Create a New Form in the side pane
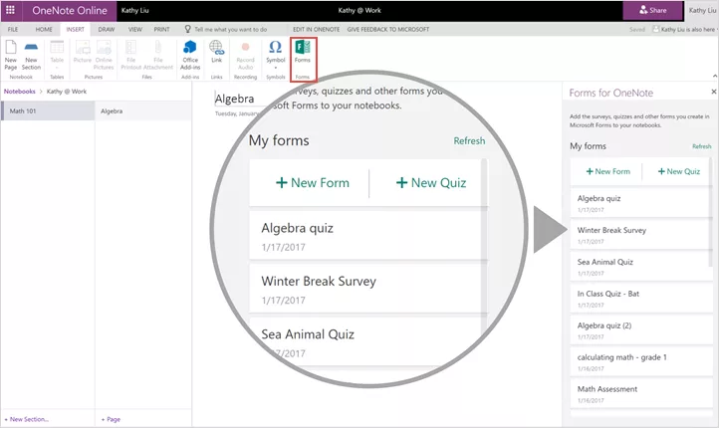The width and height of the screenshot is (719, 428). 608,171
